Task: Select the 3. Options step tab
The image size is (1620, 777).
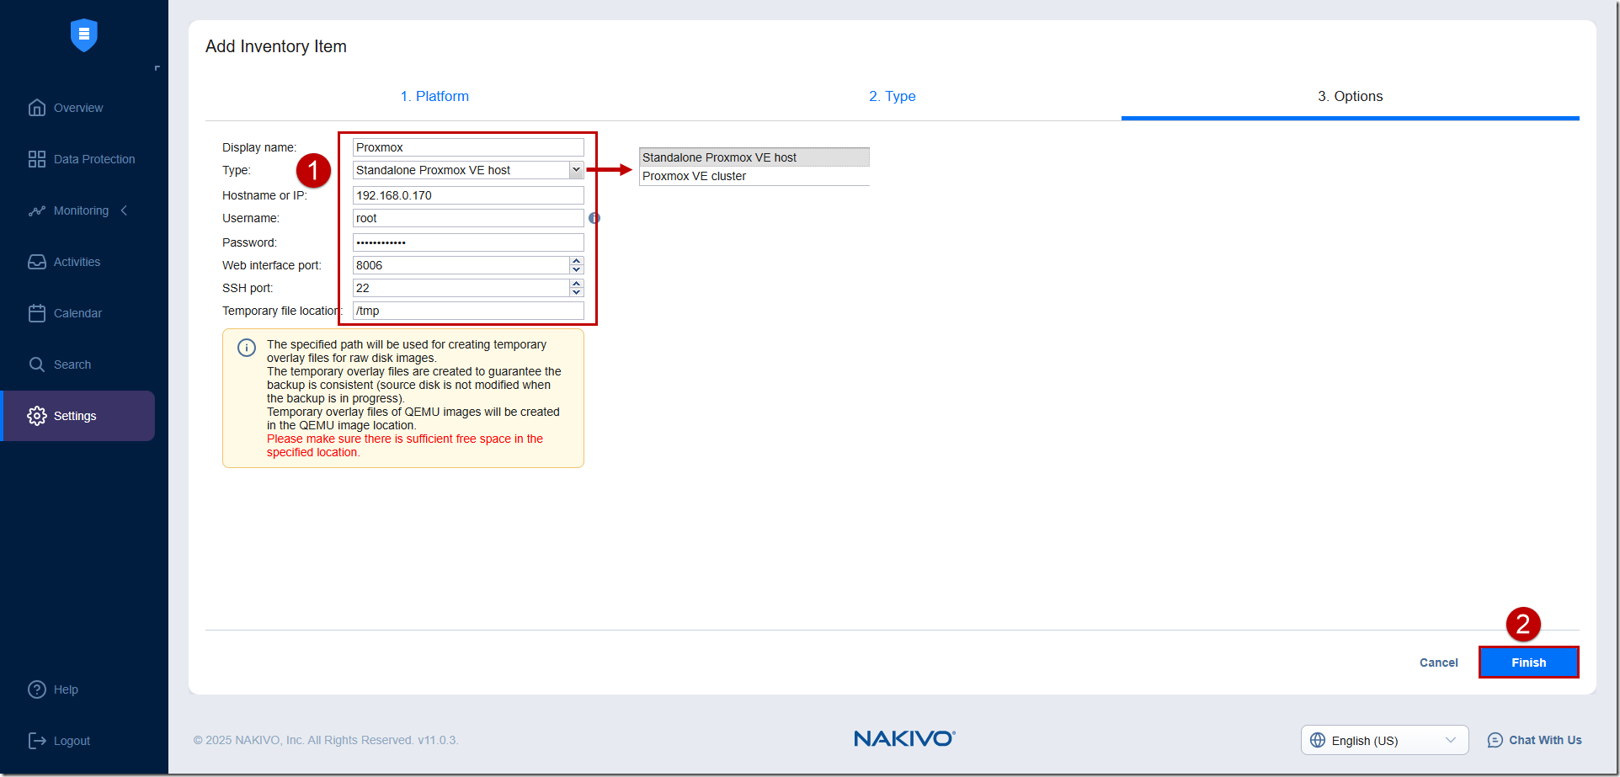Action: coord(1351,96)
